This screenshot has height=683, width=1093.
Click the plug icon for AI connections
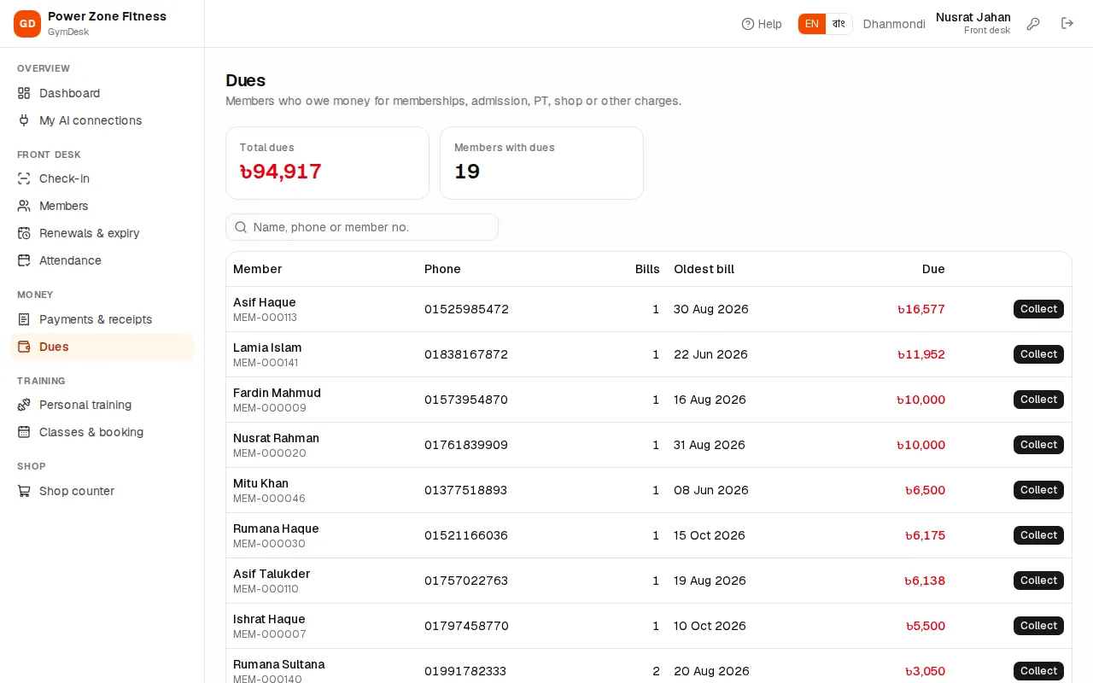[x=24, y=120]
